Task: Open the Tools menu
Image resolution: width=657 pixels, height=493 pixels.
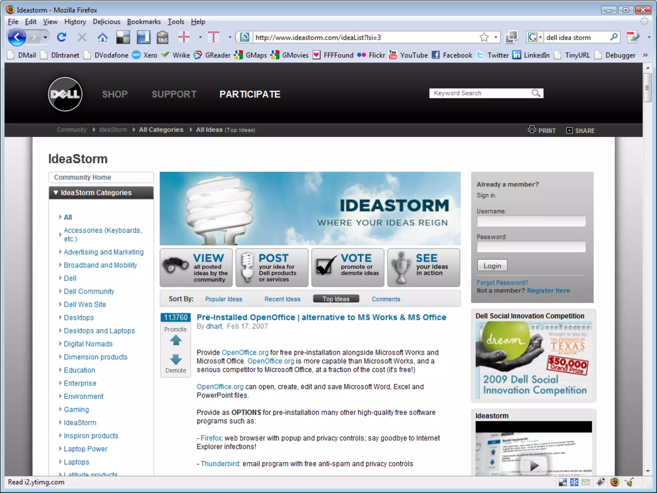Action: point(176,22)
